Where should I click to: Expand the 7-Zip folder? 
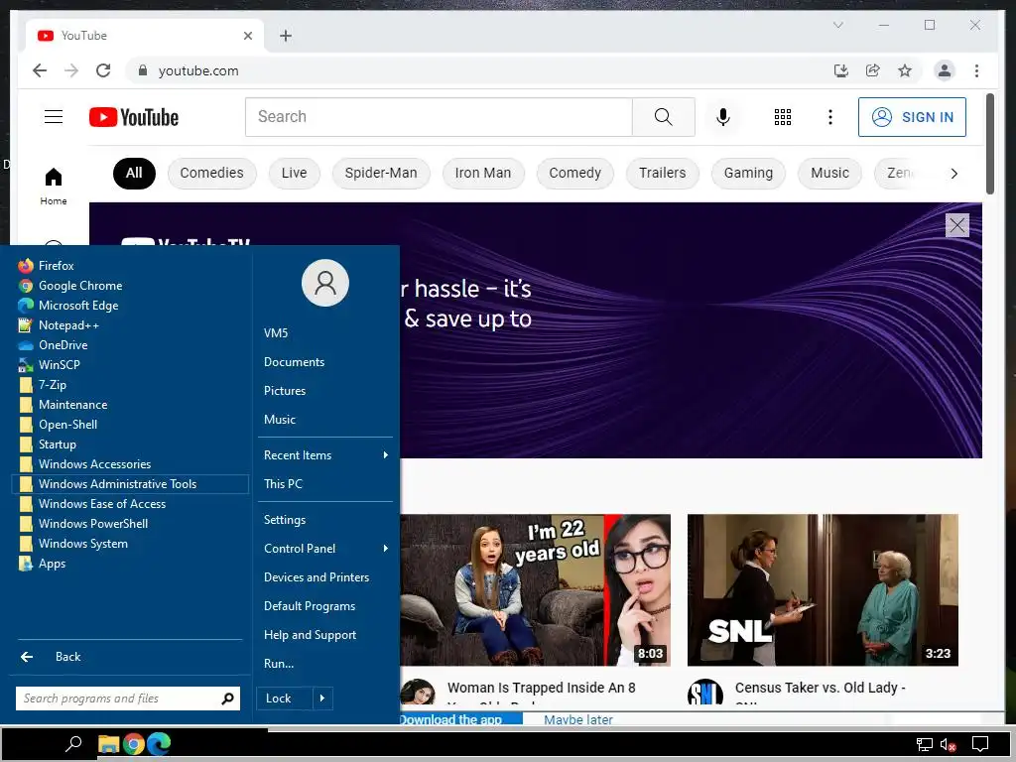(x=130, y=385)
